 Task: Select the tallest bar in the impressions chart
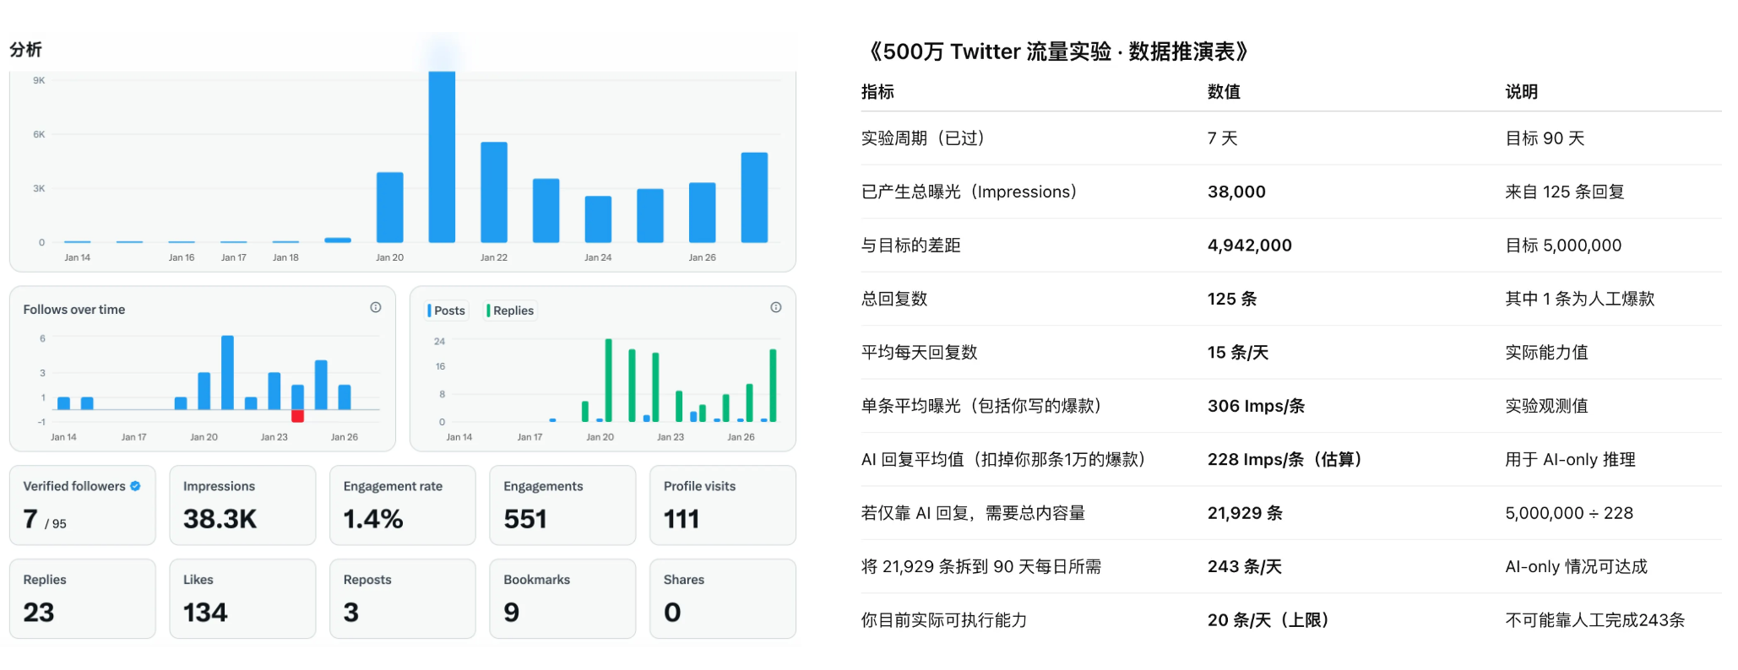click(x=442, y=157)
